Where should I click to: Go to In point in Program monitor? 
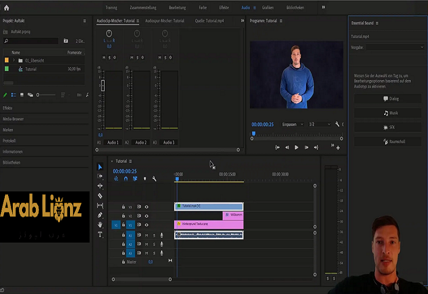(277, 148)
